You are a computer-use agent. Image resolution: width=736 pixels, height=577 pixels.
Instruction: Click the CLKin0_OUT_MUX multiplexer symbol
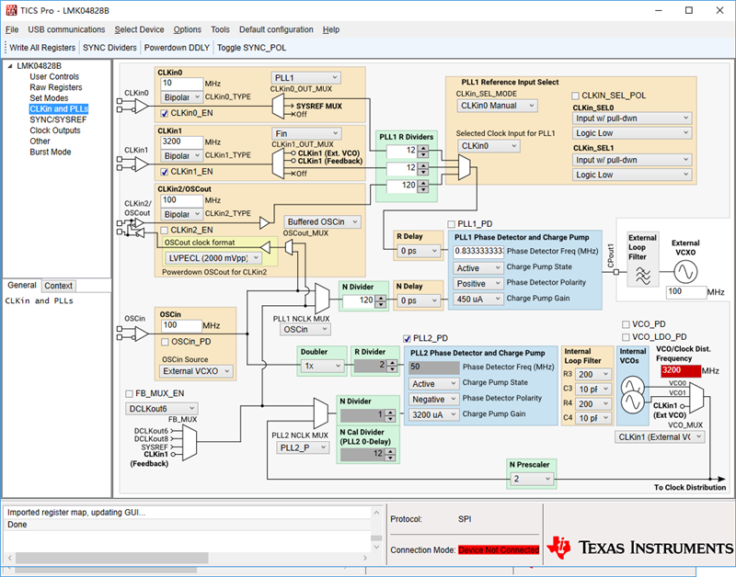pyautogui.click(x=278, y=107)
